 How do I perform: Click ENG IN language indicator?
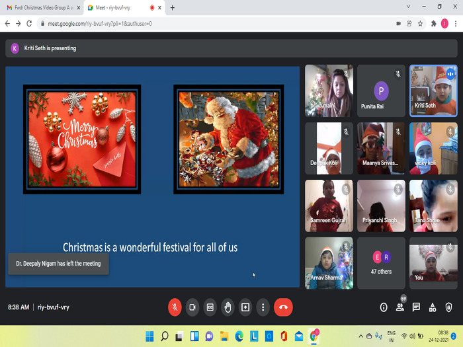click(392, 336)
